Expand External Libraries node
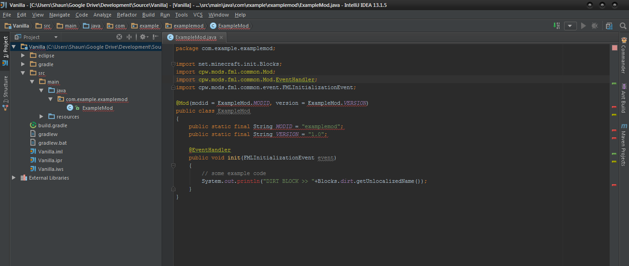The width and height of the screenshot is (629, 266). coord(14,178)
